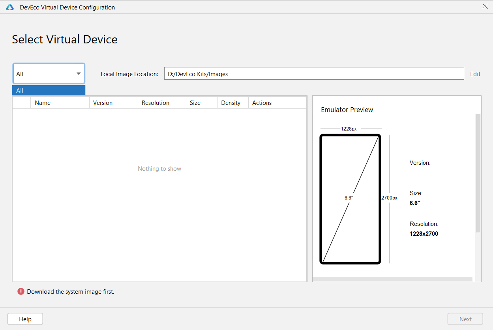
Task: Open the Help button
Action: pos(25,319)
